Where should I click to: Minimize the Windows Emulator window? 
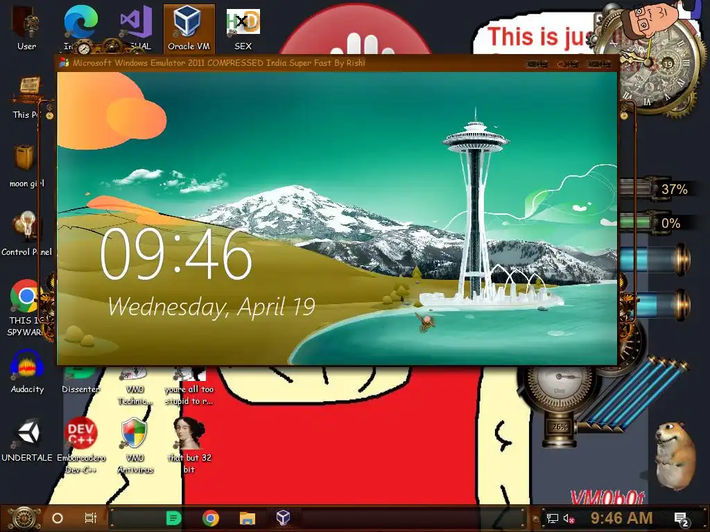(x=537, y=64)
